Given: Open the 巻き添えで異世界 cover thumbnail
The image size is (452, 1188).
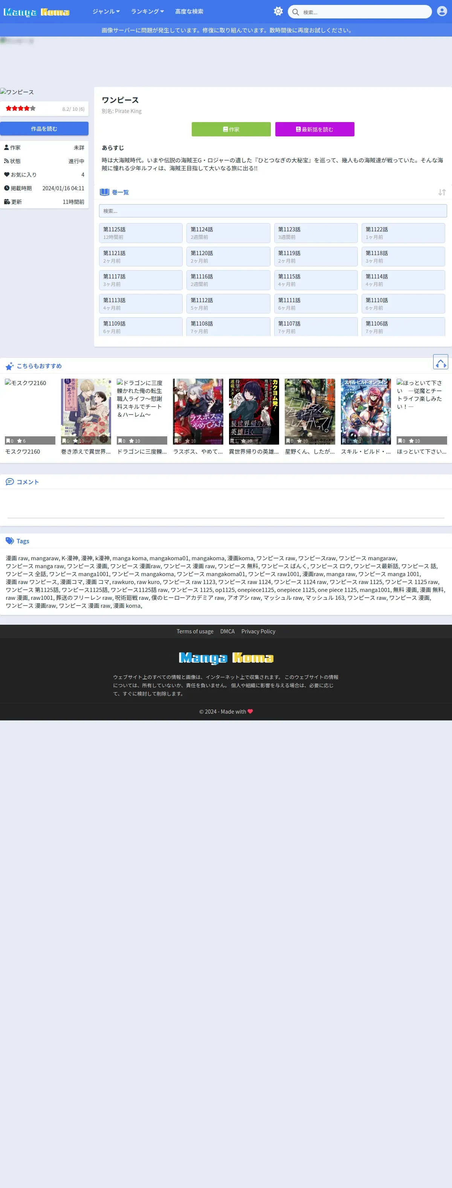Looking at the screenshot, I should click(x=86, y=411).
